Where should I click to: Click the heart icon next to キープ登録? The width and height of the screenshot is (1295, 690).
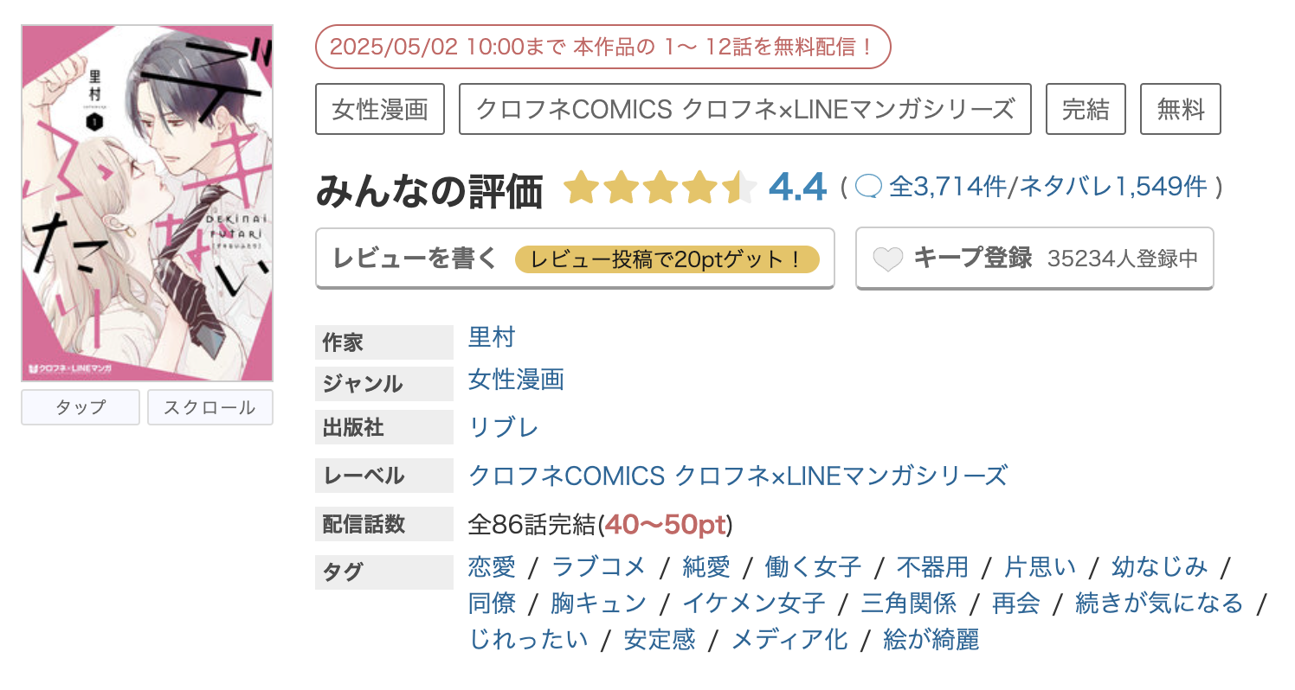click(888, 256)
